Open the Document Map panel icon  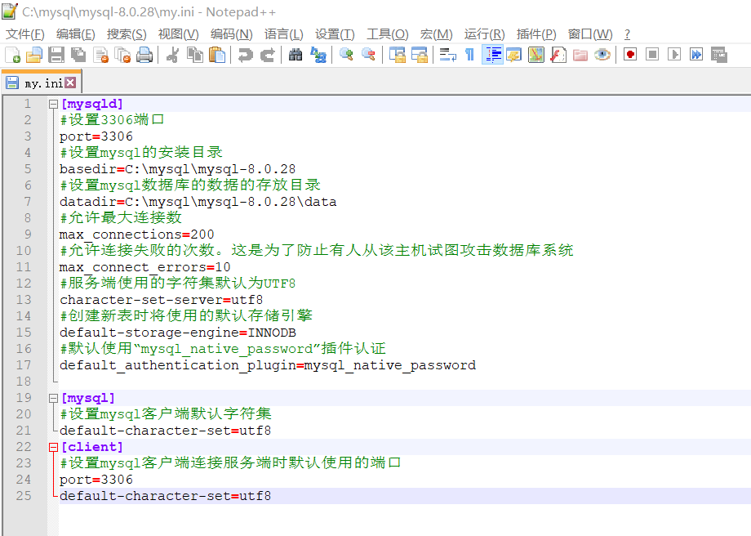(x=536, y=55)
